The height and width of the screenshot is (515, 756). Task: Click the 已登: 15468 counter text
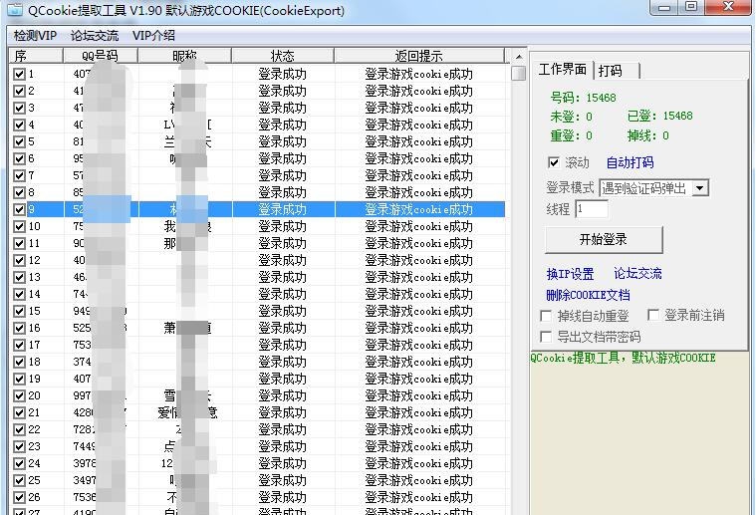pos(660,117)
